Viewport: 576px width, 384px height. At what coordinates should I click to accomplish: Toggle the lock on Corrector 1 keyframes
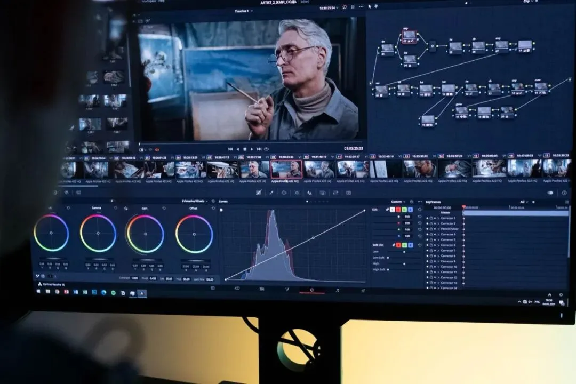431,218
